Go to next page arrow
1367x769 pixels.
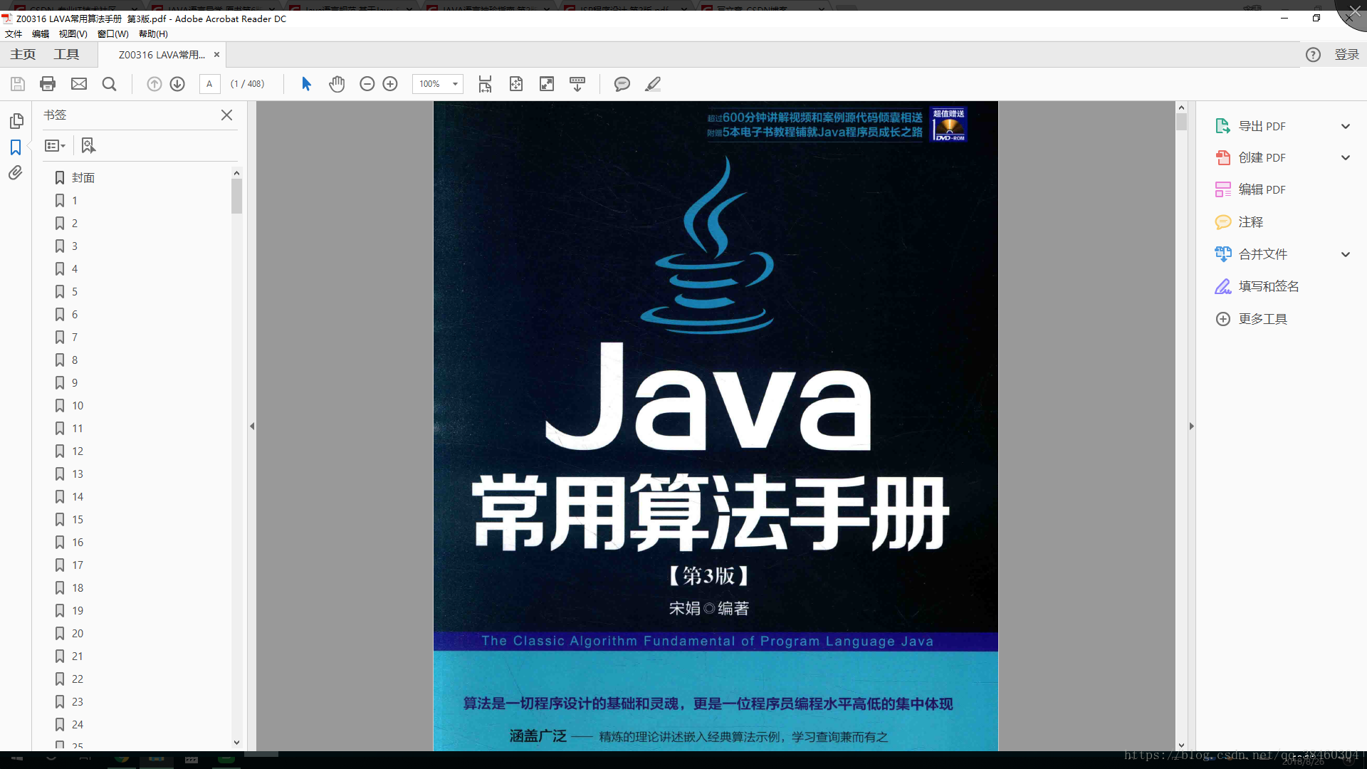coord(177,84)
